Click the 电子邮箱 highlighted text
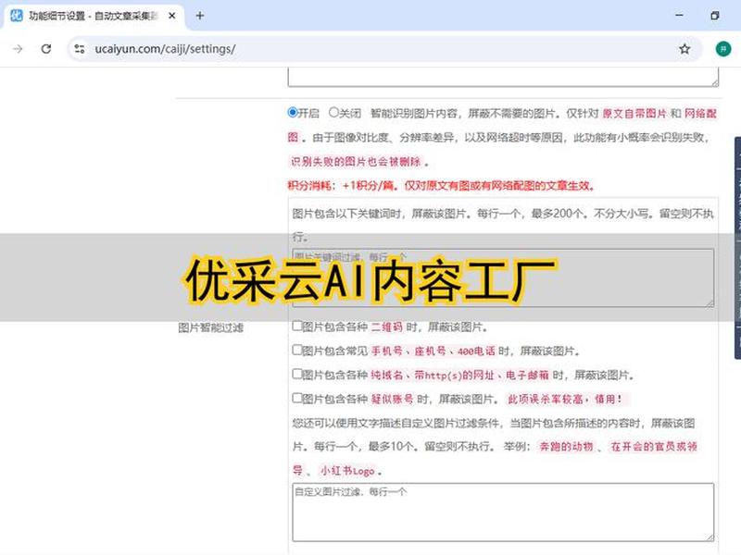Image resolution: width=741 pixels, height=555 pixels. point(527,376)
